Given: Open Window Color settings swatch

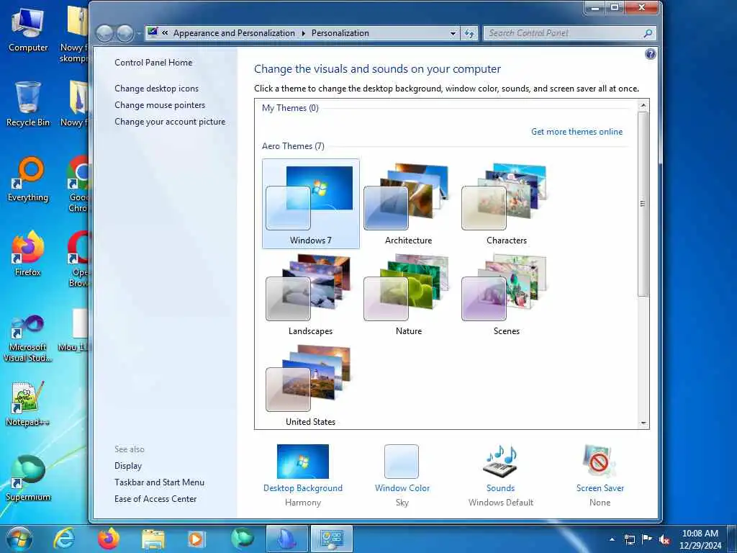Looking at the screenshot, I should (402, 462).
